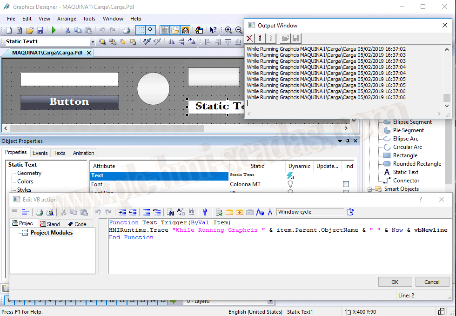Toggle the grid display button
Screen dimensions: 456x316
(140, 30)
